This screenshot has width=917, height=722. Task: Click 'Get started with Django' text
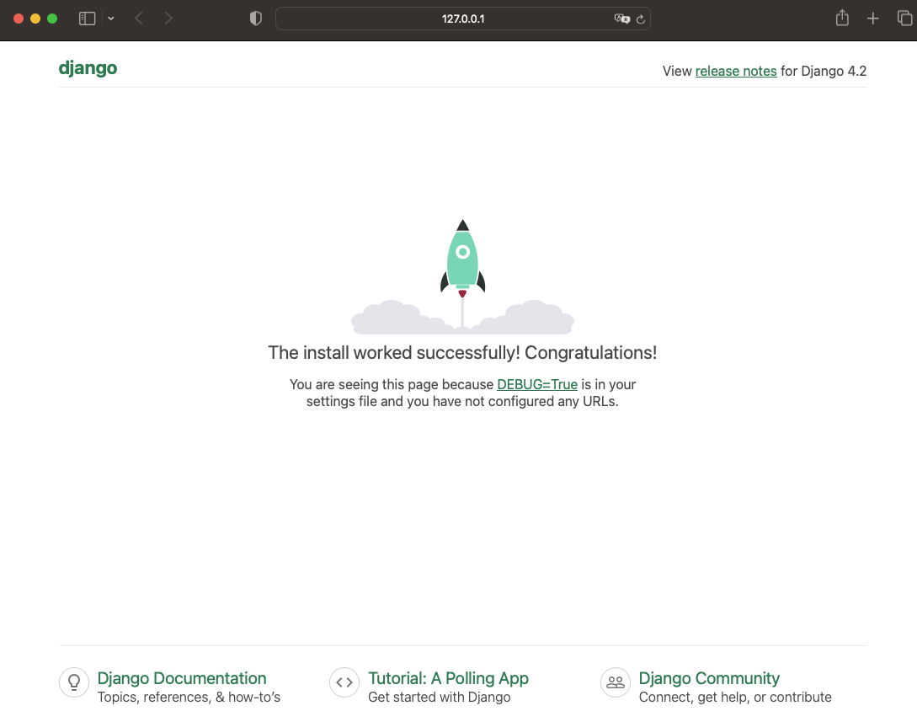point(440,698)
